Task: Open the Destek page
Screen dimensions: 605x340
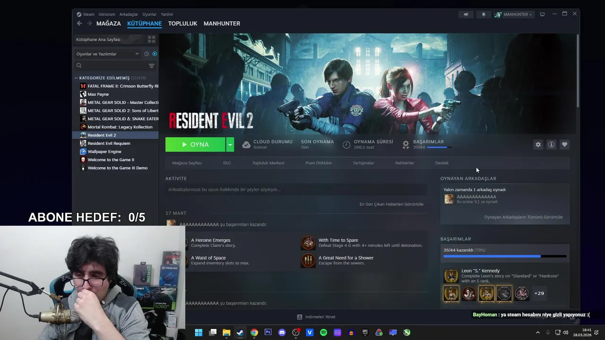Action: click(442, 163)
